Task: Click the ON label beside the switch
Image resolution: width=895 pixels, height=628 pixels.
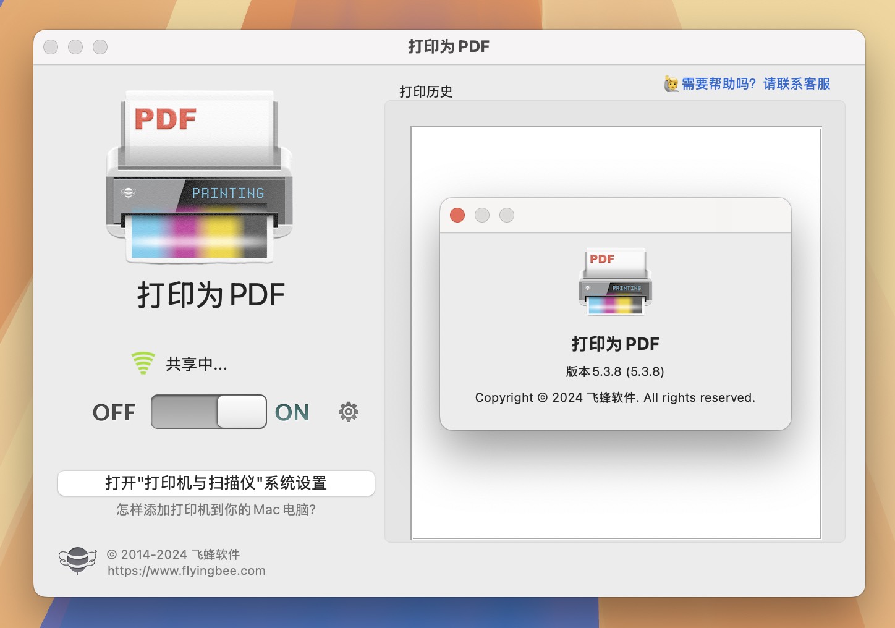Action: pyautogui.click(x=292, y=412)
